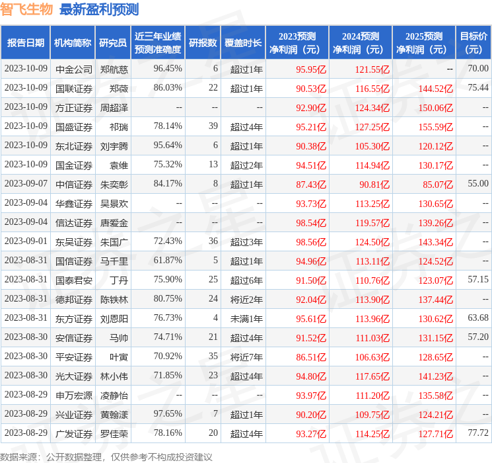
Task: Click the 智飞生物 title text
Action: [26, 9]
